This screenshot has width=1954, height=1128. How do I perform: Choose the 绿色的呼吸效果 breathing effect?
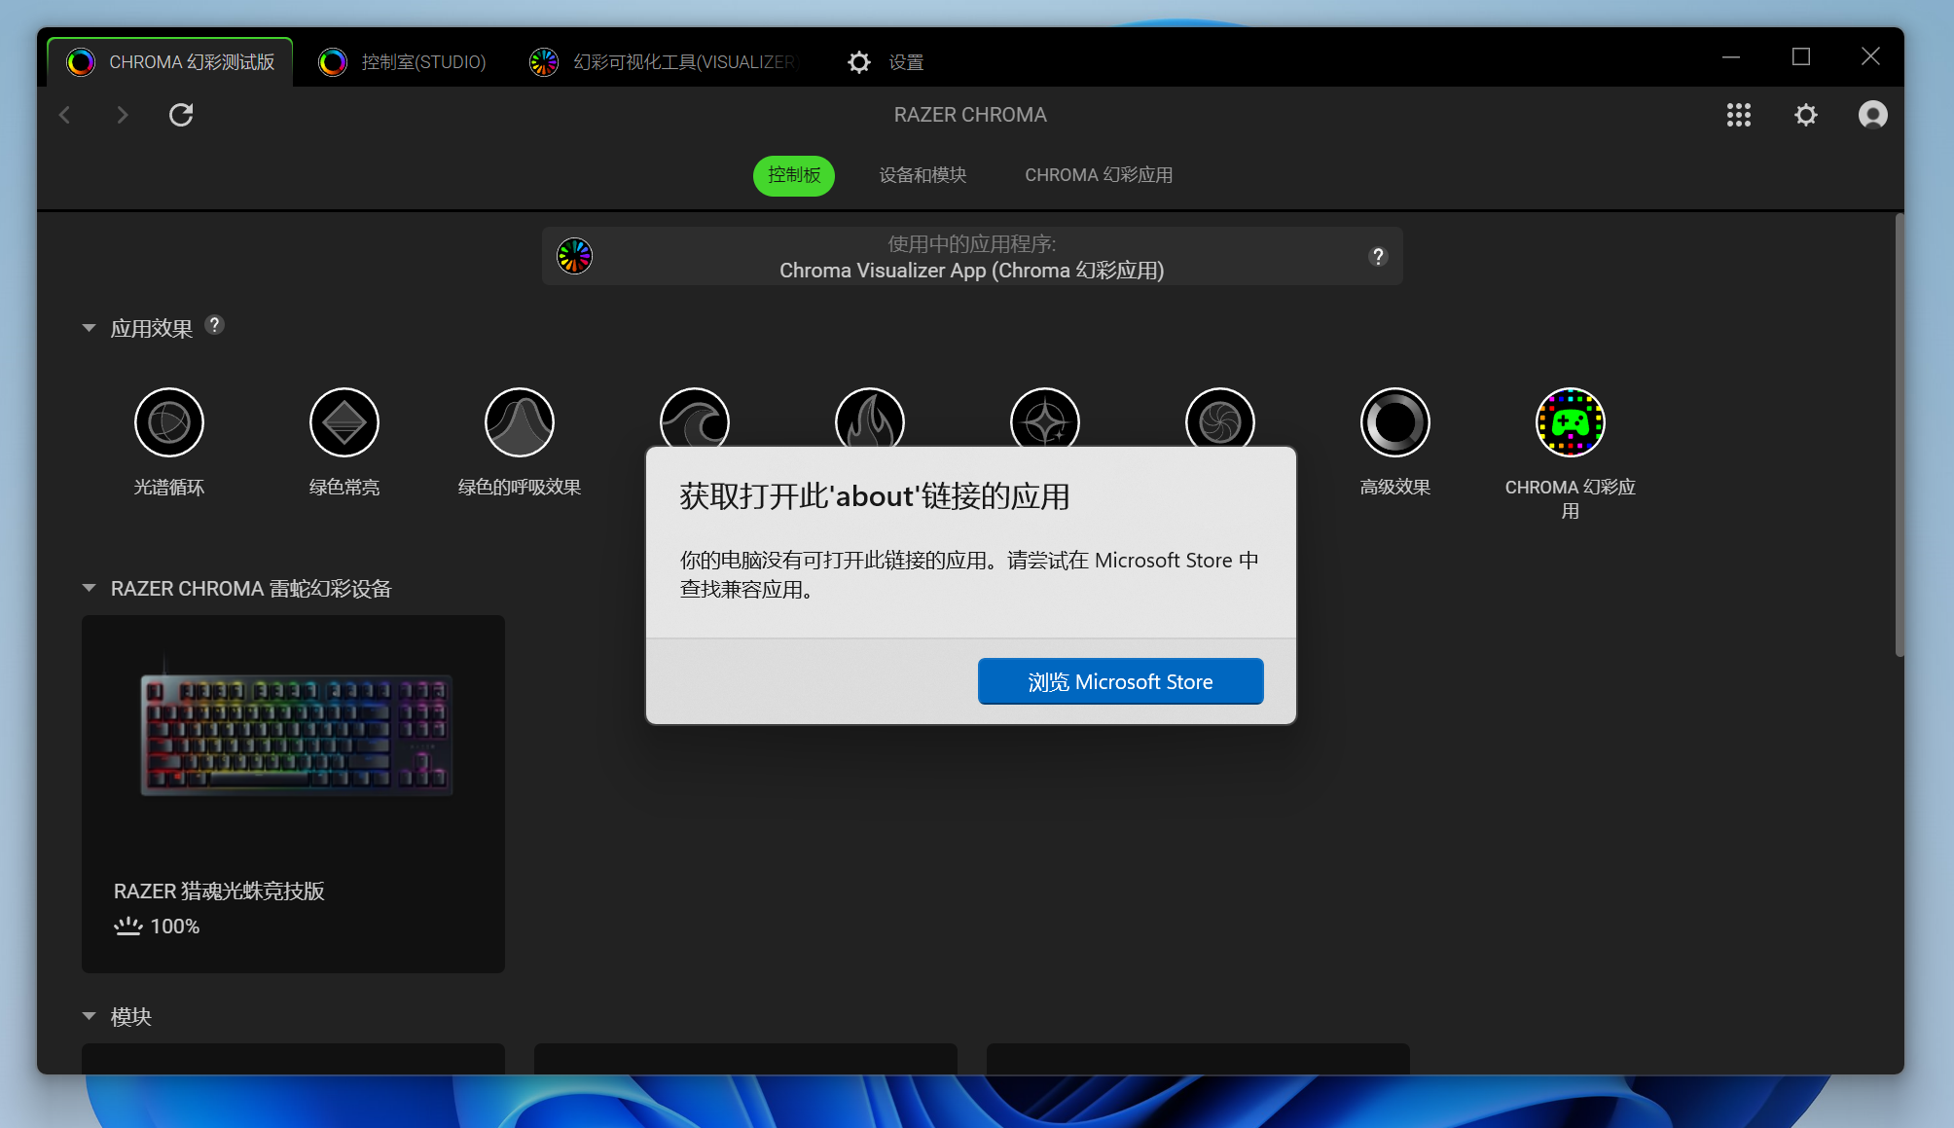click(519, 422)
